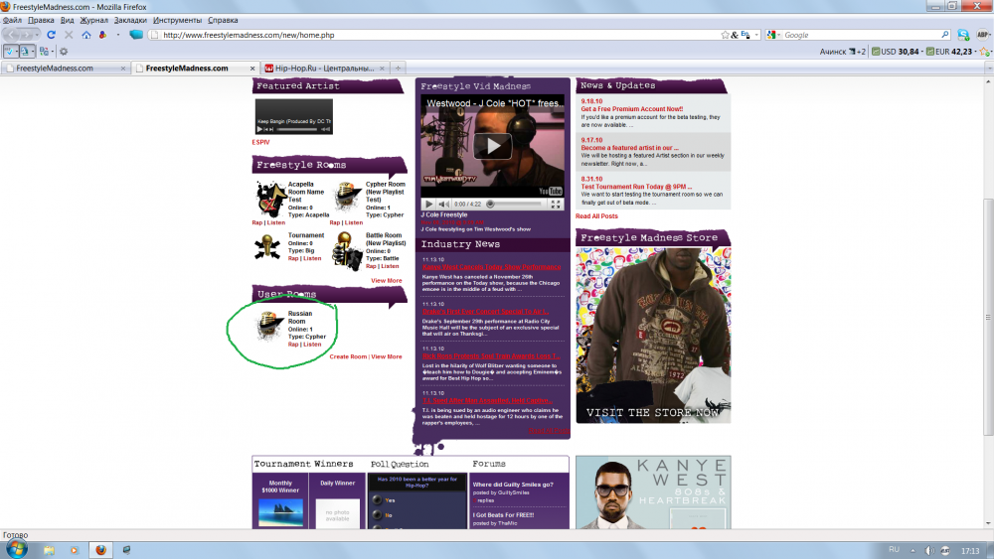Open the Журнал menu
Image resolution: width=994 pixels, height=559 pixels.
tap(93, 20)
